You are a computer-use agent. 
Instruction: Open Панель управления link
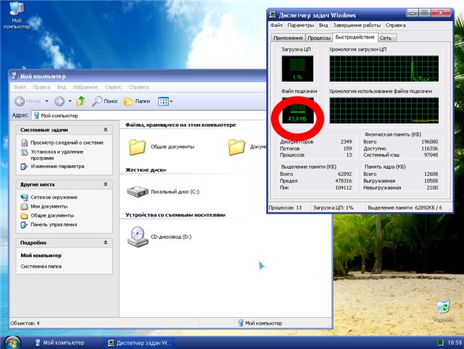[54, 224]
